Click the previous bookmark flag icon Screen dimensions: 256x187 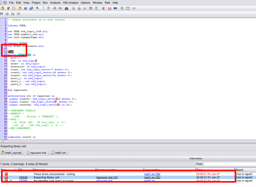point(13,14)
